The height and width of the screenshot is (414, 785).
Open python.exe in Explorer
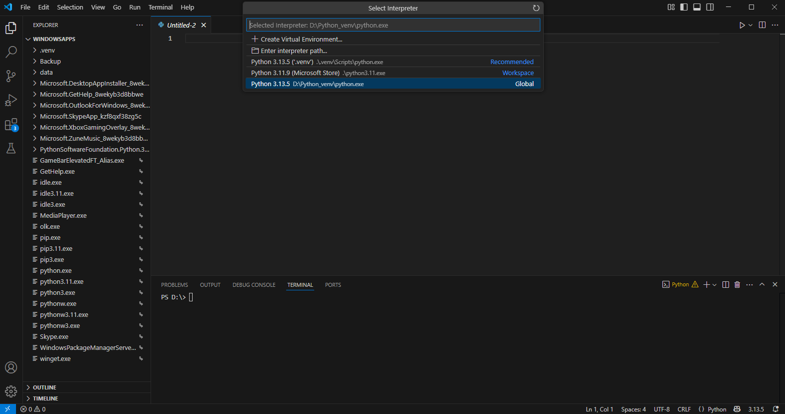point(87,270)
